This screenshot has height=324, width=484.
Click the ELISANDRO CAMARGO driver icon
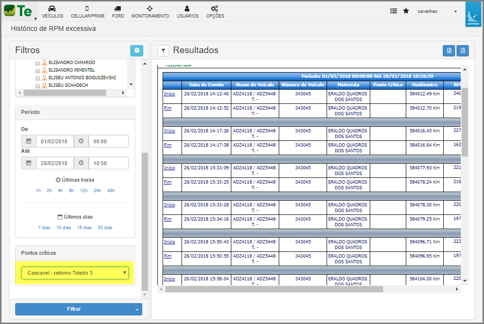pyautogui.click(x=44, y=63)
